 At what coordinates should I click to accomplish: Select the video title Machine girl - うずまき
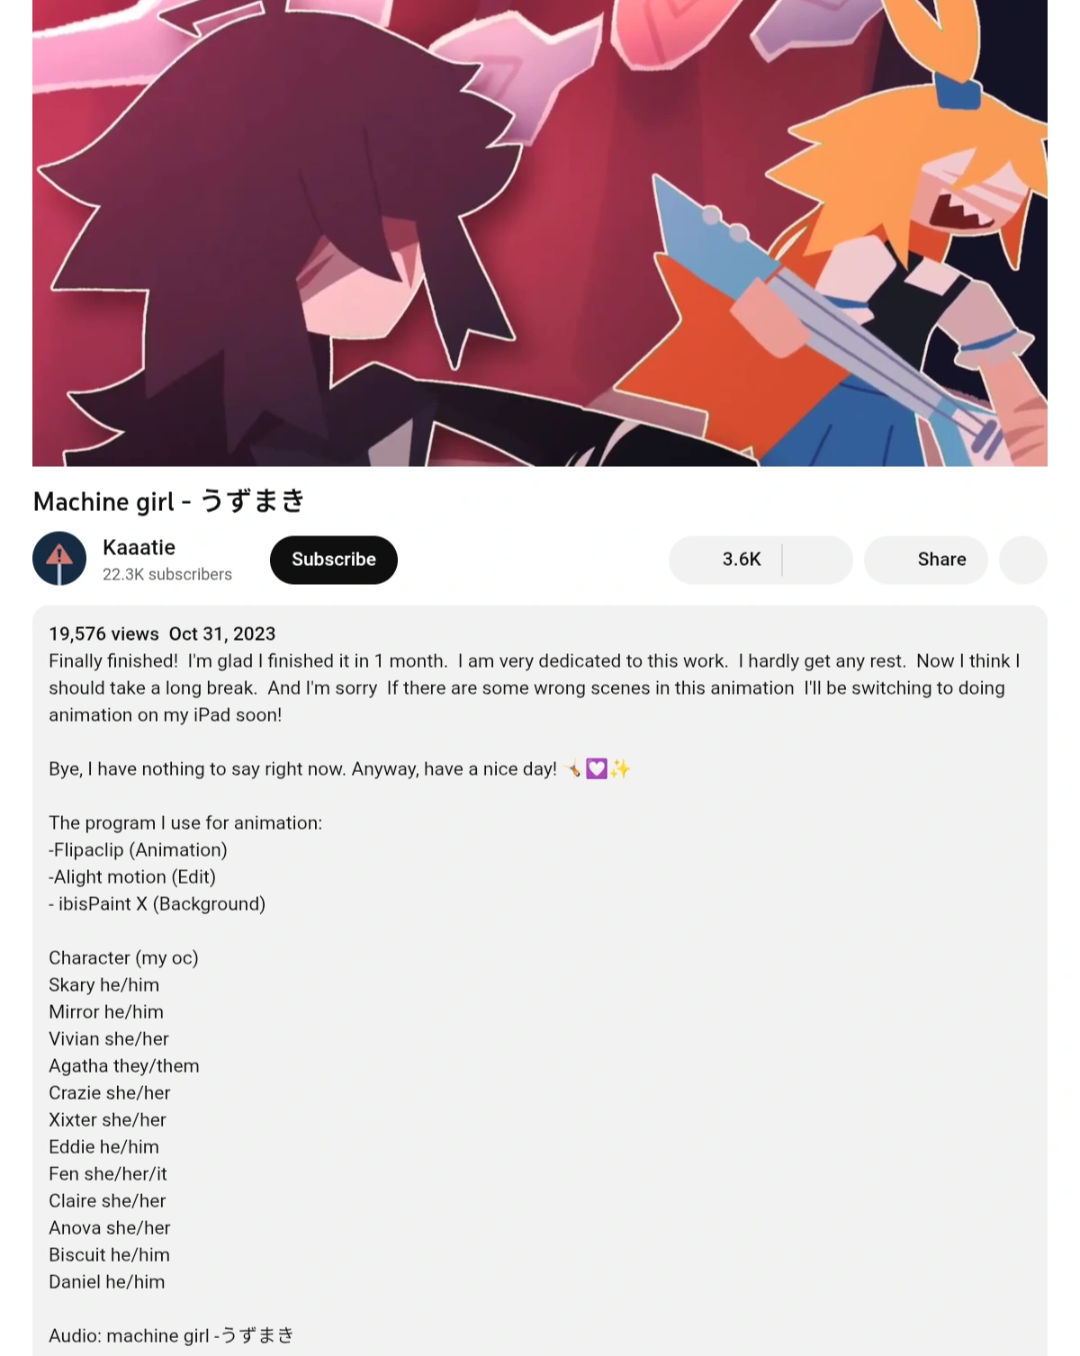click(169, 501)
